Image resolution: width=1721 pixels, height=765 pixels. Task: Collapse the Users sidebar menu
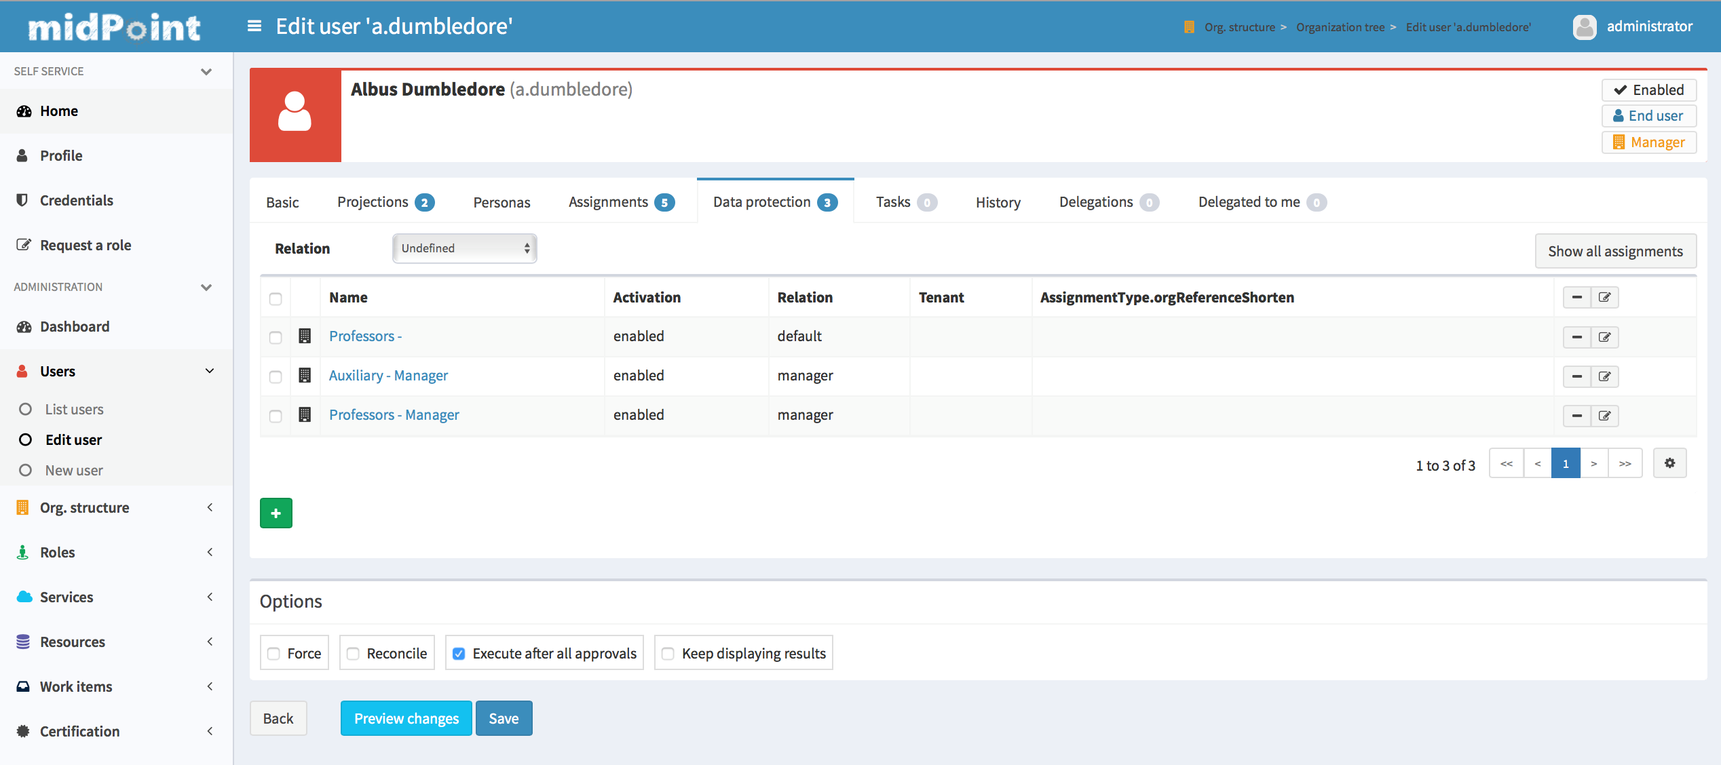coord(210,371)
